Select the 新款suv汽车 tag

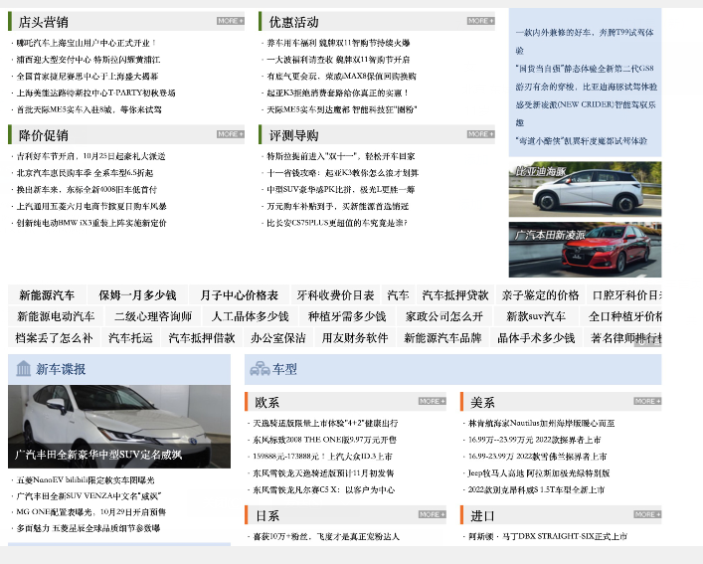point(536,316)
